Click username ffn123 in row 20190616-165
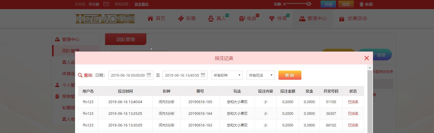The height and width of the screenshot is (133, 434). pyautogui.click(x=88, y=102)
